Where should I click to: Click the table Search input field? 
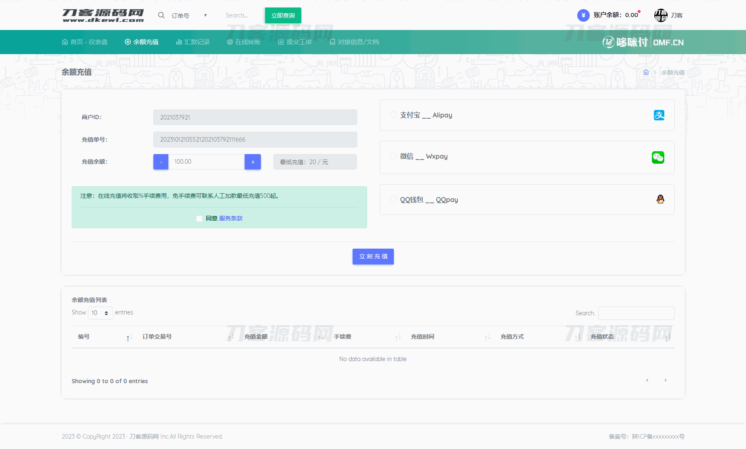[636, 313]
